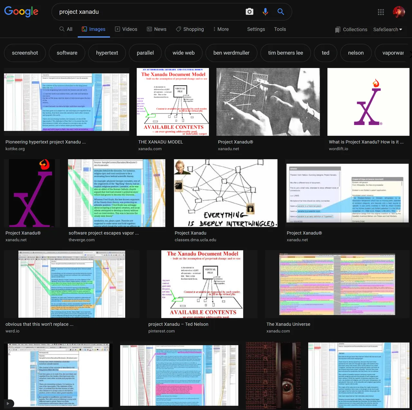Image resolution: width=412 pixels, height=410 pixels.
Task: Open THE XANADU MODEL diagram thumbnail
Action: click(173, 102)
